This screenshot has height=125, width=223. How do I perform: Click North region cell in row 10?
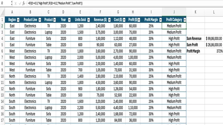12,76
